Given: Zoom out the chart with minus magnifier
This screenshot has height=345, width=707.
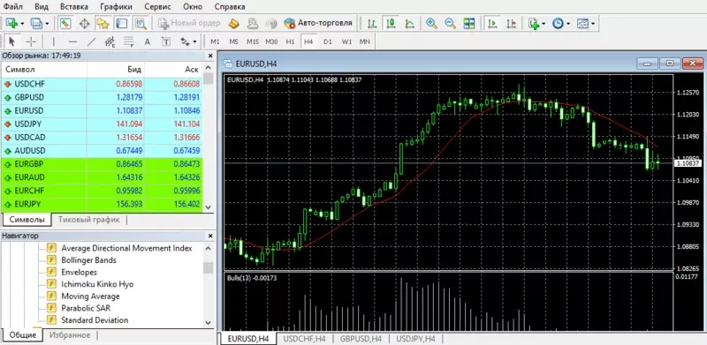Looking at the screenshot, I should tap(450, 23).
